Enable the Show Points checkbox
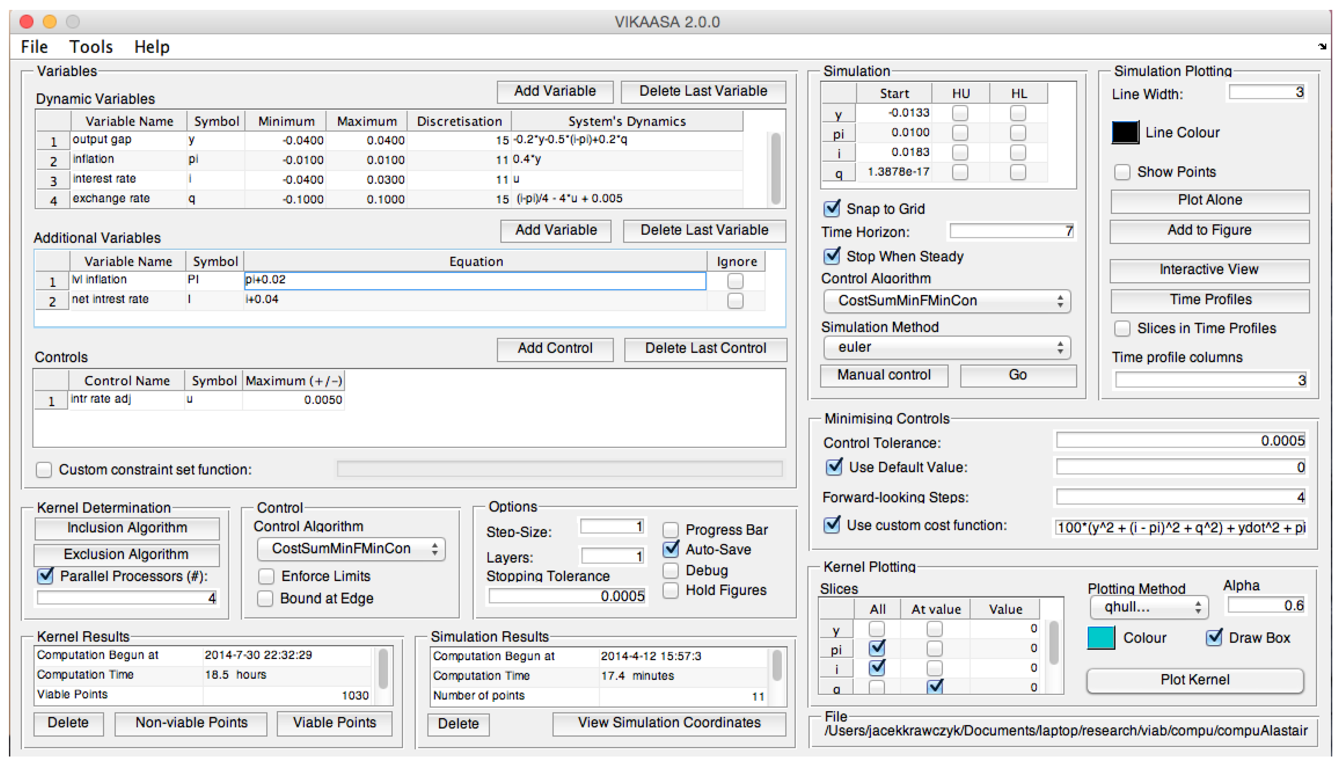Viewport: 1340px width, 763px height. pos(1122,172)
